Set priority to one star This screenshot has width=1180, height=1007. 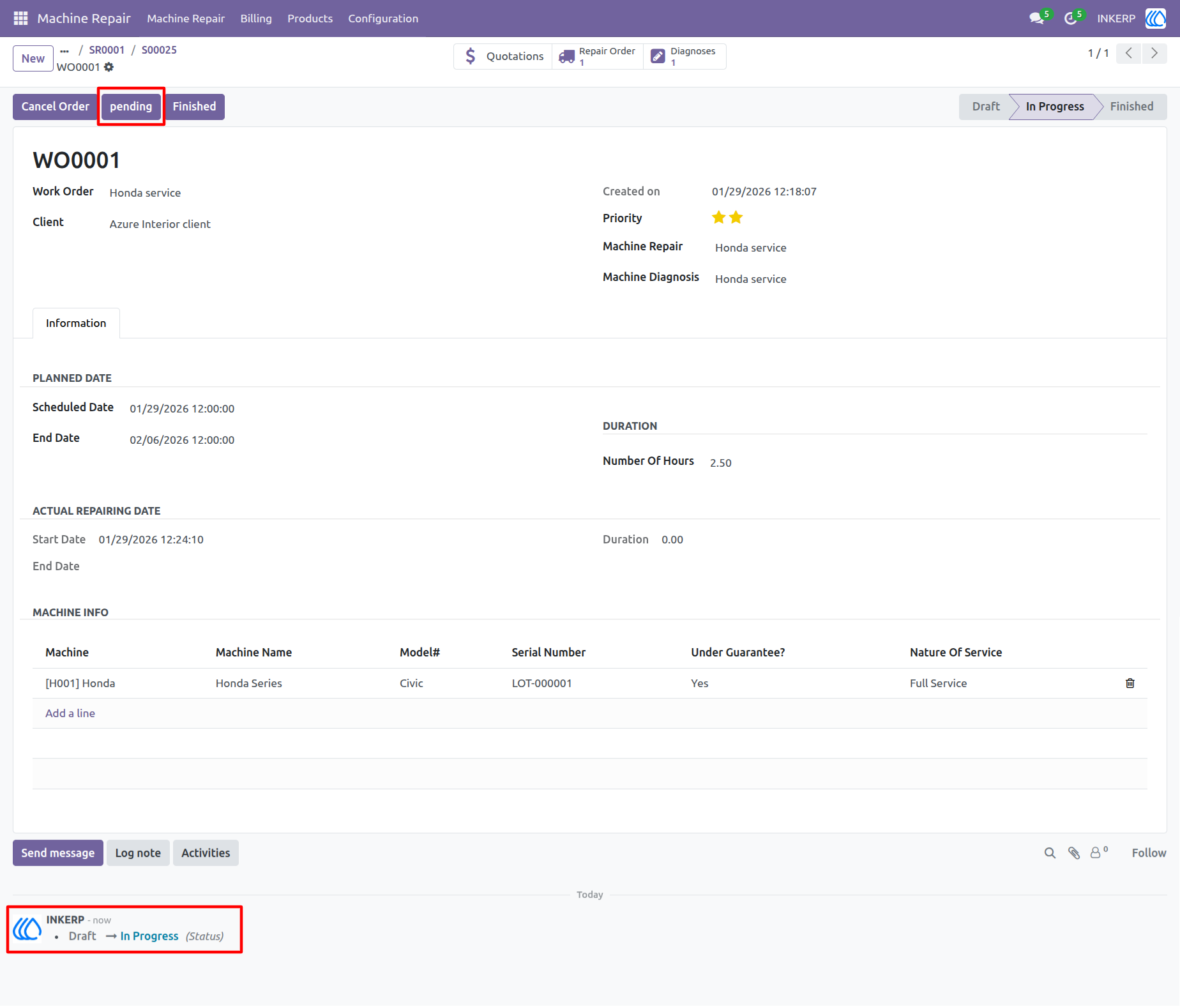pyautogui.click(x=719, y=218)
